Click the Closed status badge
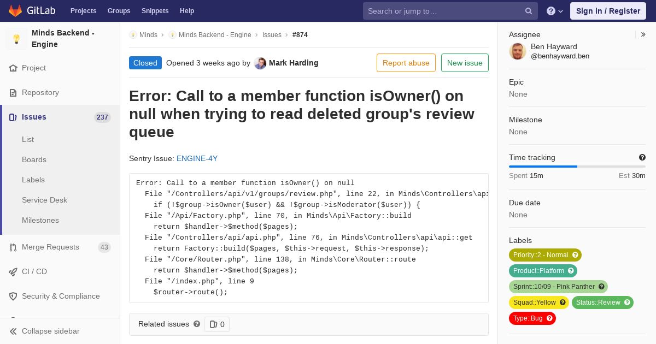Viewport: 656px width, 344px height. coord(145,63)
